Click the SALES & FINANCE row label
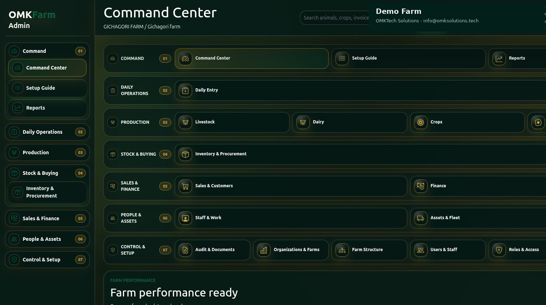The height and width of the screenshot is (305, 546). pyautogui.click(x=130, y=186)
